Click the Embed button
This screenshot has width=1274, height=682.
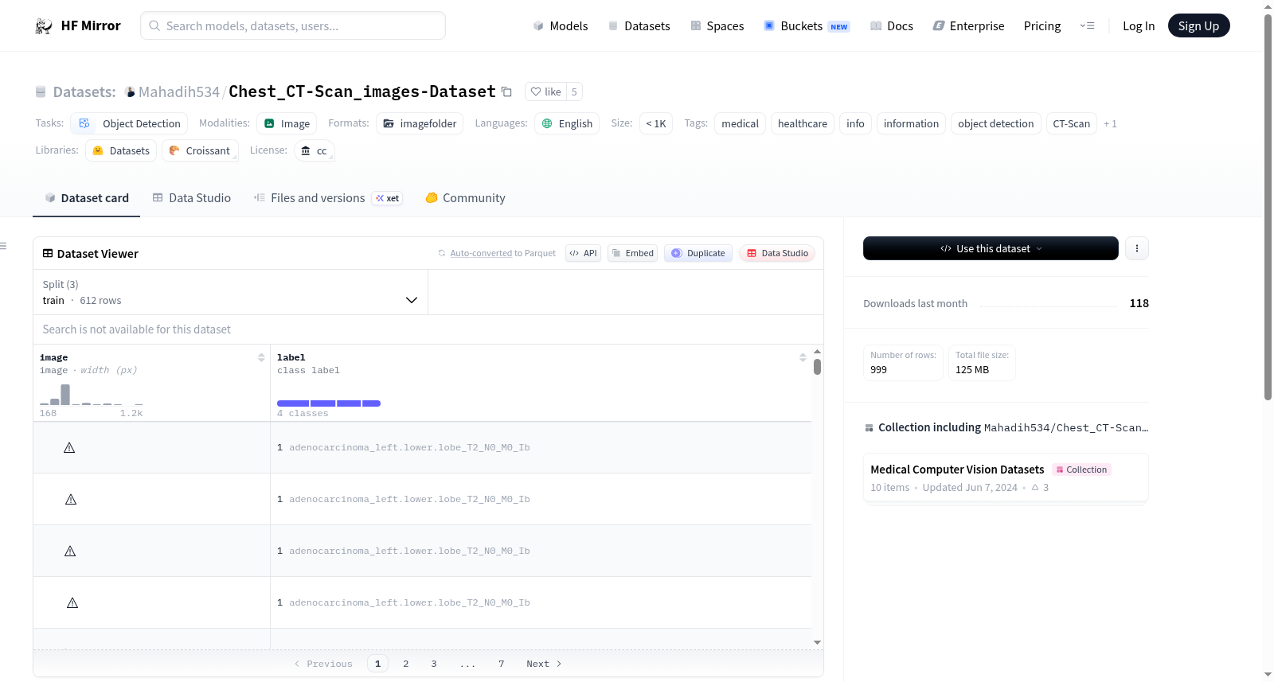(632, 253)
